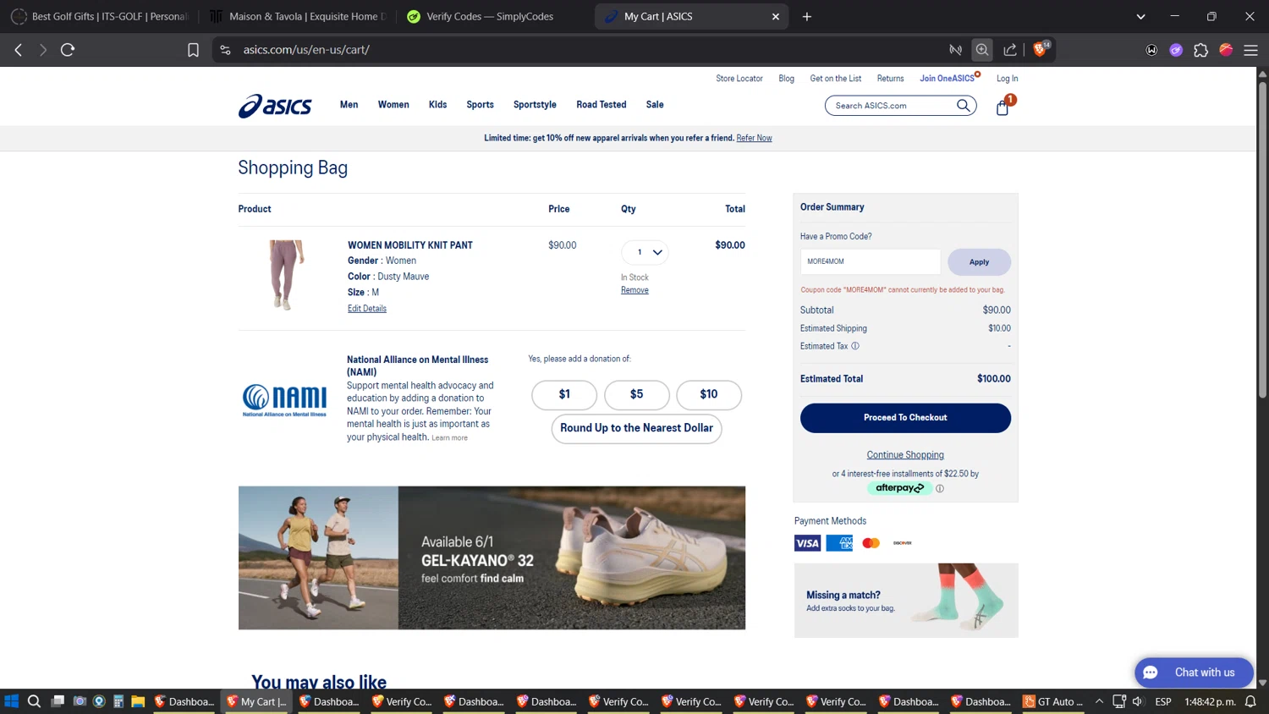Open the notifications bell in taskbar

[x=1250, y=701]
